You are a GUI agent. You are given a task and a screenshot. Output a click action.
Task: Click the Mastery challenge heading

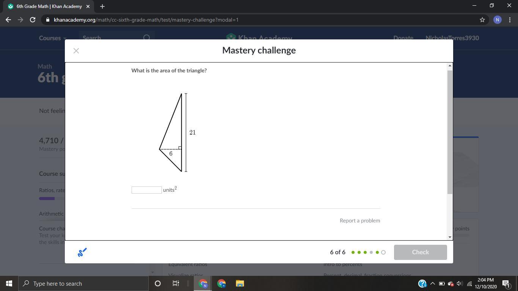pos(259,50)
